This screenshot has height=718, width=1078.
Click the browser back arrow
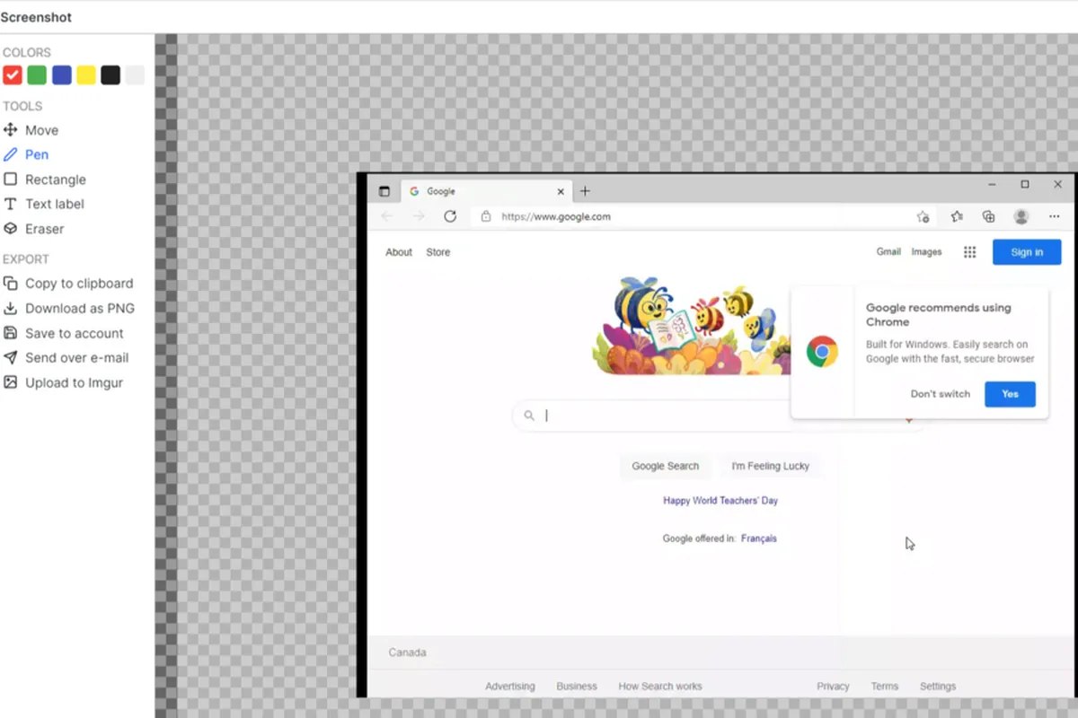(387, 216)
